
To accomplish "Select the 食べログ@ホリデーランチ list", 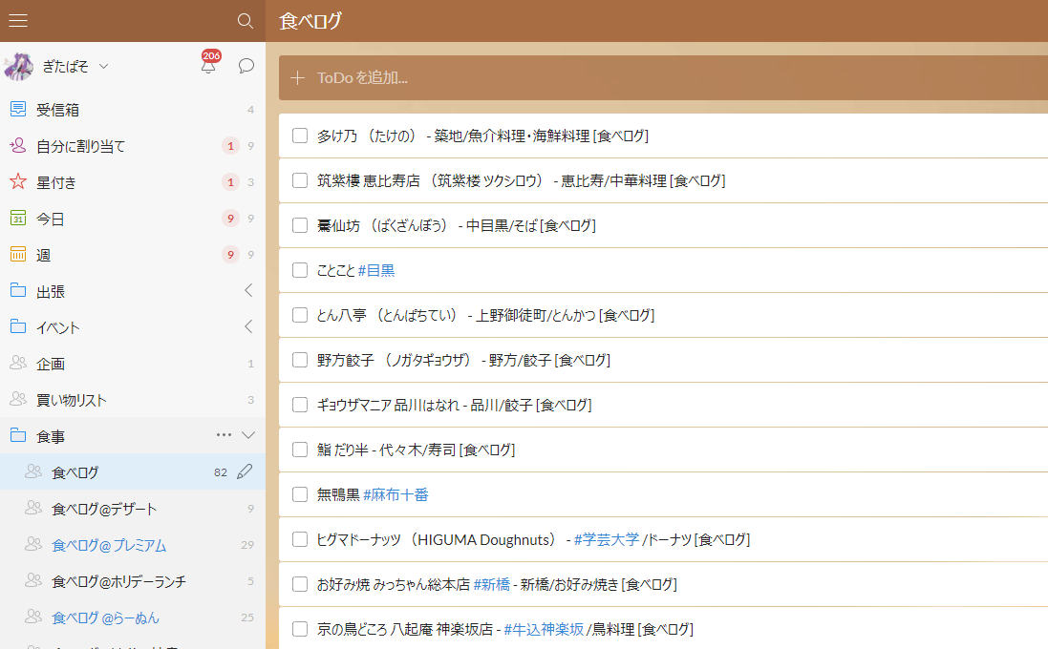I will 133,581.
